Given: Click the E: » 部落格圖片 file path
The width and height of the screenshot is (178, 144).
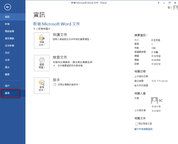Looking at the screenshot, I should point(42,29).
